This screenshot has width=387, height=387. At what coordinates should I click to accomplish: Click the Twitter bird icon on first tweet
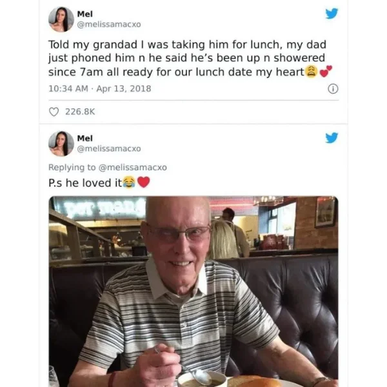tap(332, 14)
